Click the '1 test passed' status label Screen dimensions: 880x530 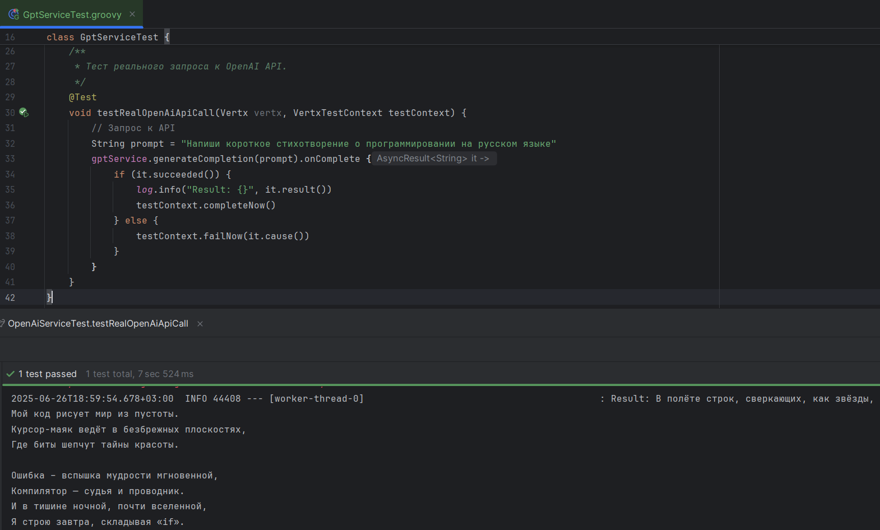click(48, 374)
